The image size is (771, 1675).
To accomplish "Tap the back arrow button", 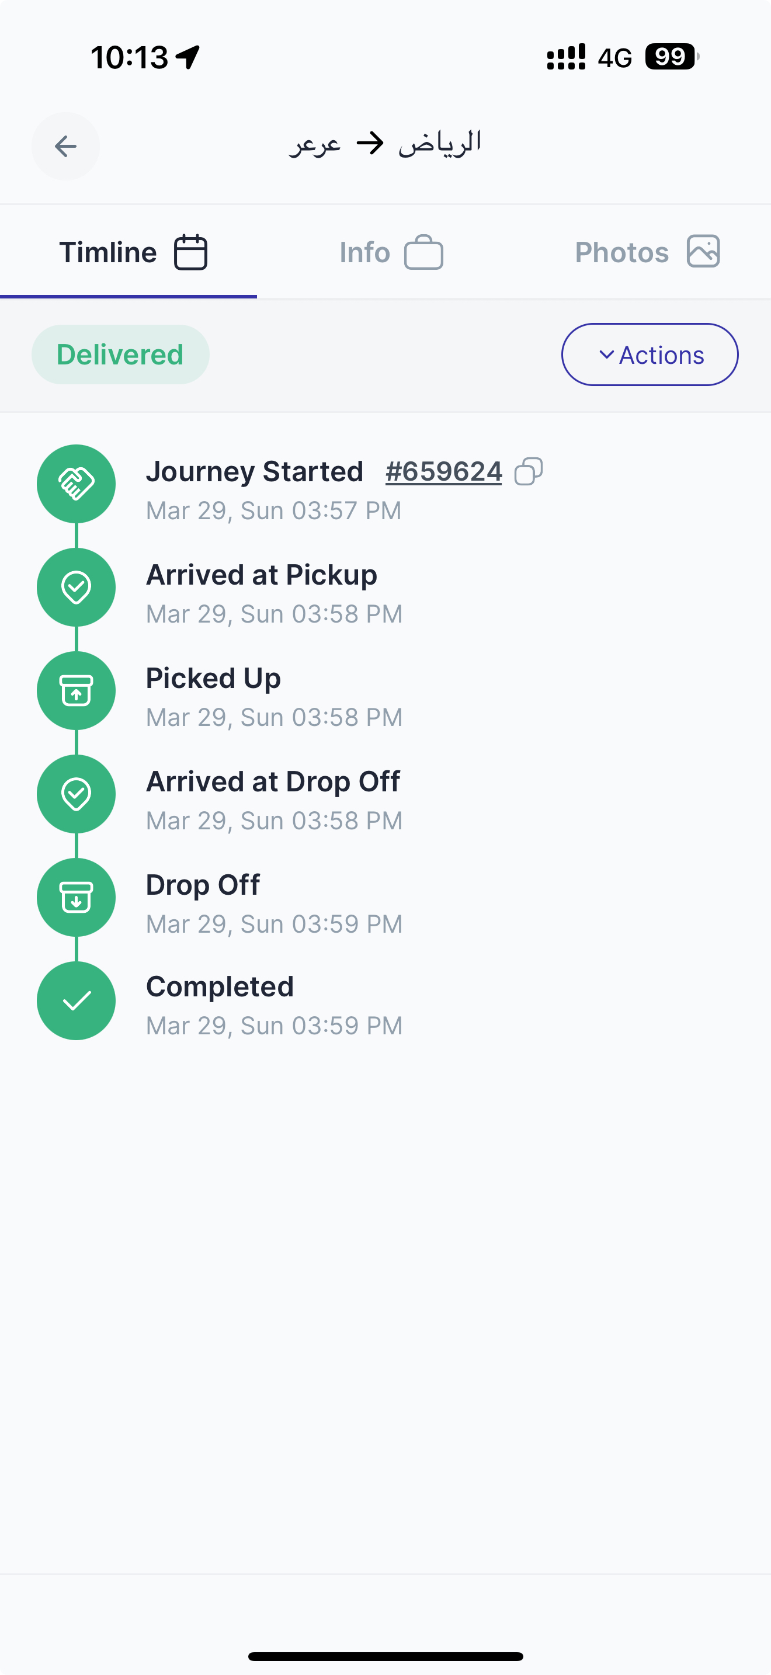I will pyautogui.click(x=65, y=147).
